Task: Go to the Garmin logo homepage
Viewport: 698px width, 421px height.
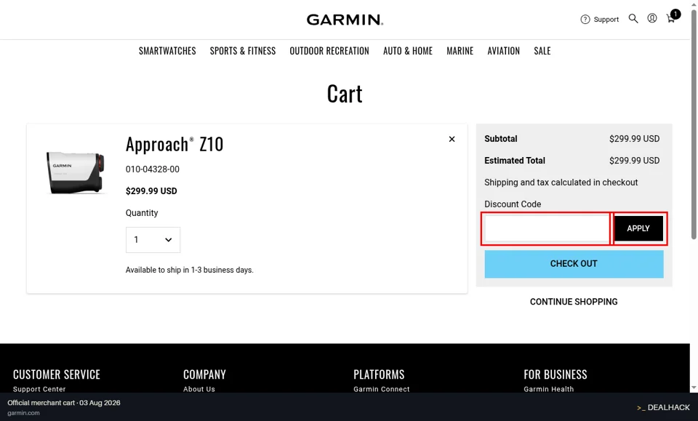Action: (345, 20)
